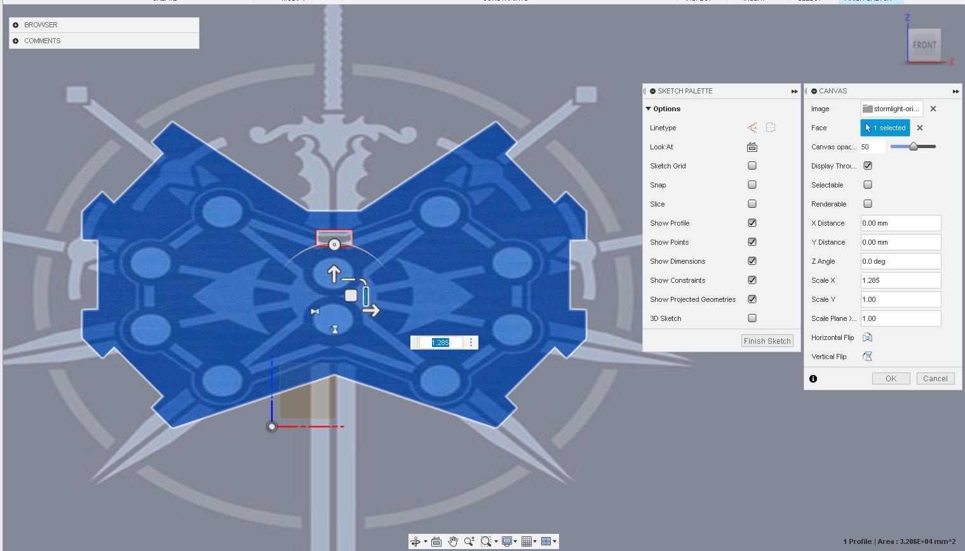Screen dimensions: 965x551
Task: Select the Zoom magnifier tool
Action: (x=469, y=541)
